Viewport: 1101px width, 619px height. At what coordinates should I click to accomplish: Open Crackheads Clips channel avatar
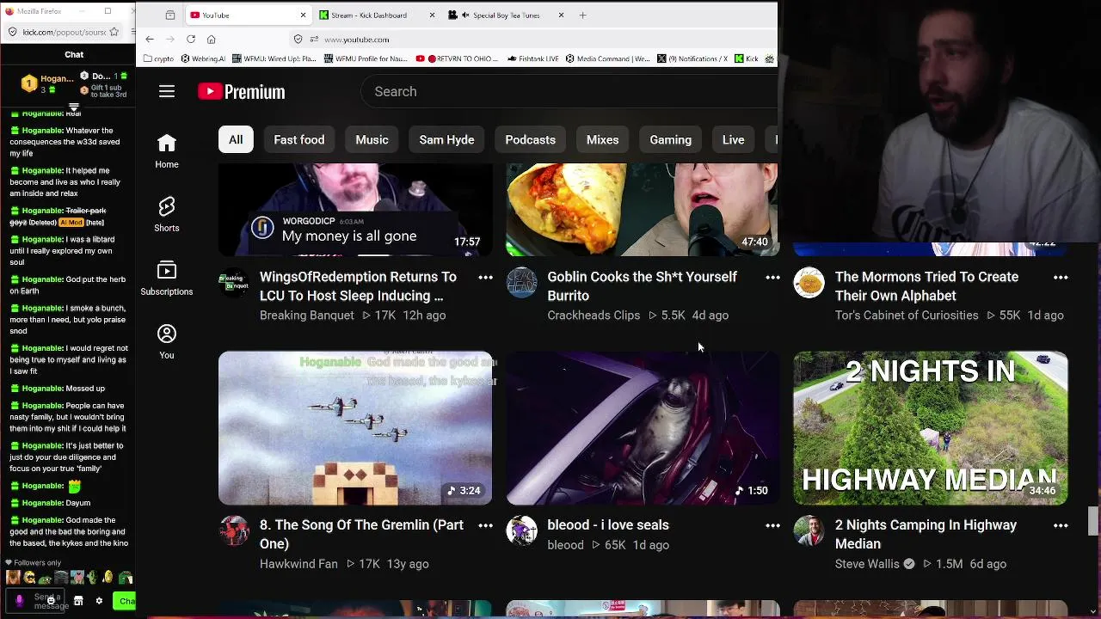pyautogui.click(x=521, y=282)
